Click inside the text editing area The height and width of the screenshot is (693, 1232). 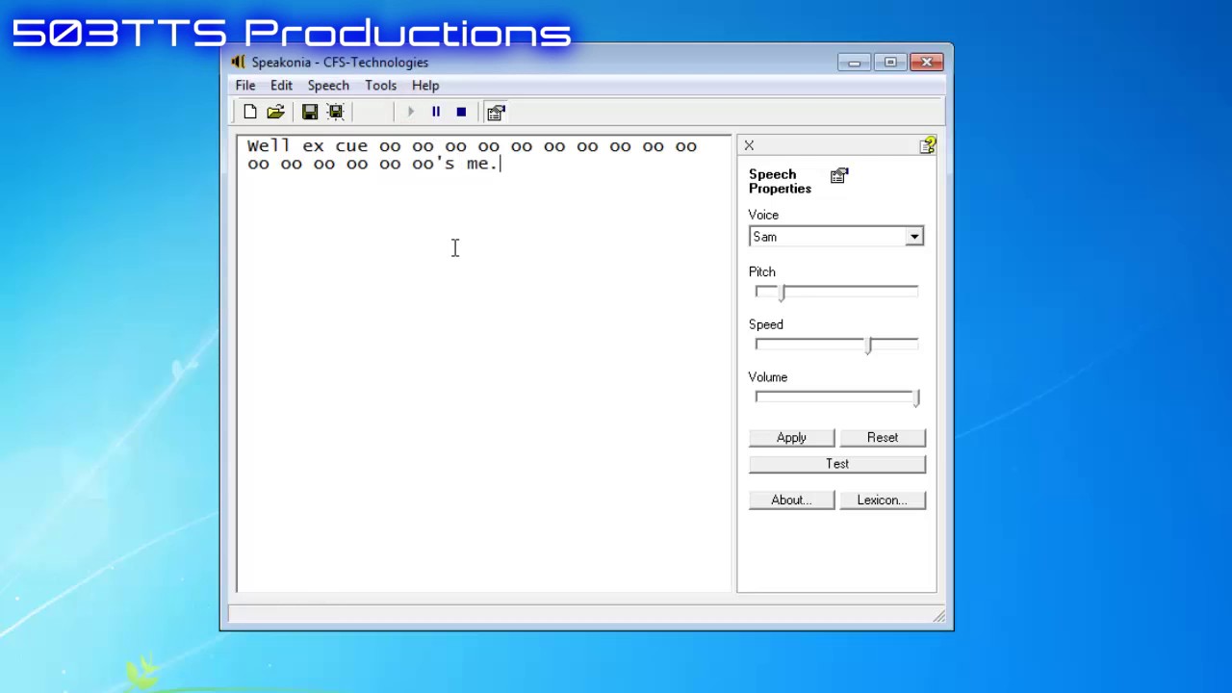click(484, 364)
